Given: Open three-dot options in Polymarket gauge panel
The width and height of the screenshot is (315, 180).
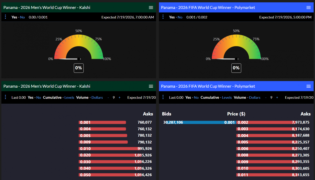Looking at the screenshot, I should [x=163, y=17].
